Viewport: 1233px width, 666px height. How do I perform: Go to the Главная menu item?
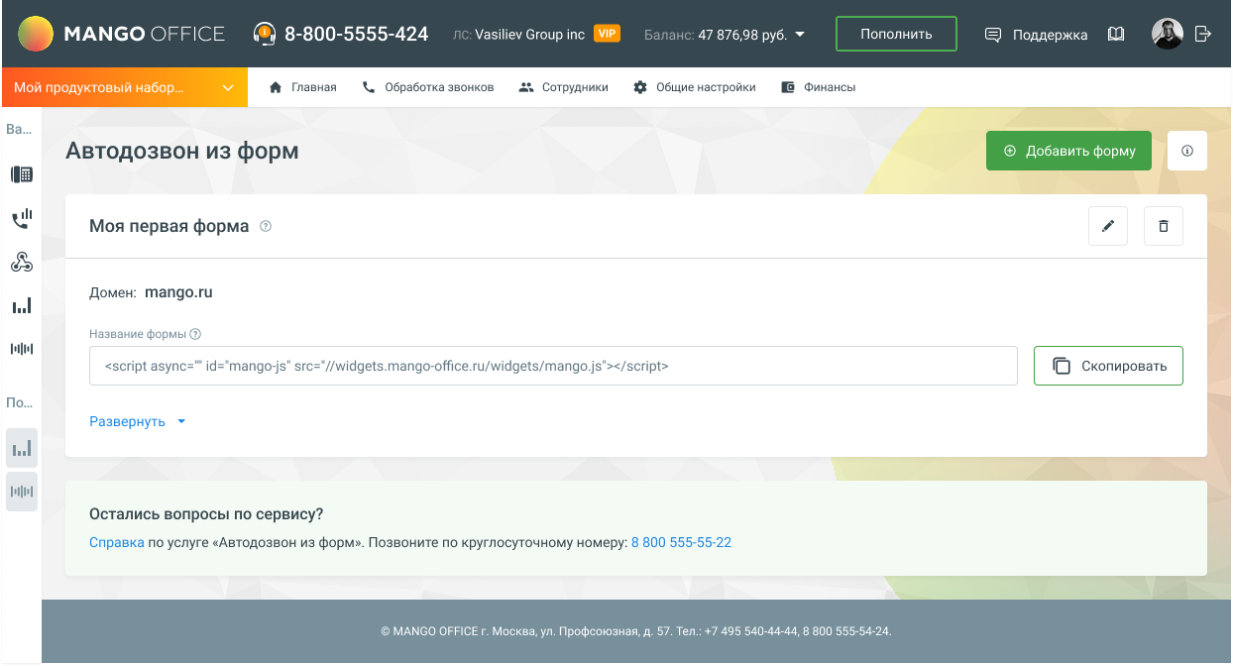coord(303,87)
